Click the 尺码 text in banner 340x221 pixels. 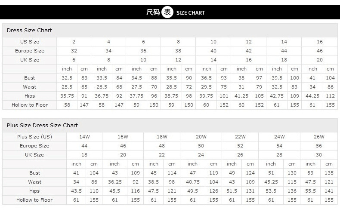click(x=153, y=12)
